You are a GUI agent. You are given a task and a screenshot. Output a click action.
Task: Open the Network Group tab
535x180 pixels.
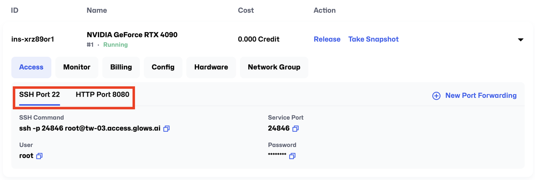(x=274, y=67)
